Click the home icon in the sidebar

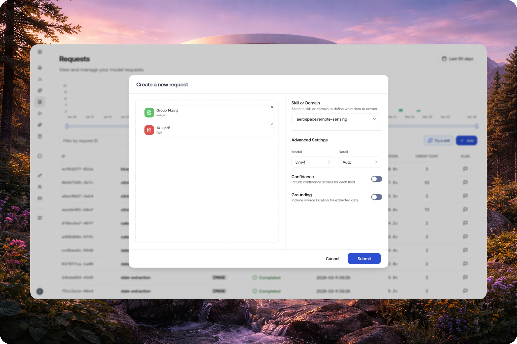(x=40, y=68)
